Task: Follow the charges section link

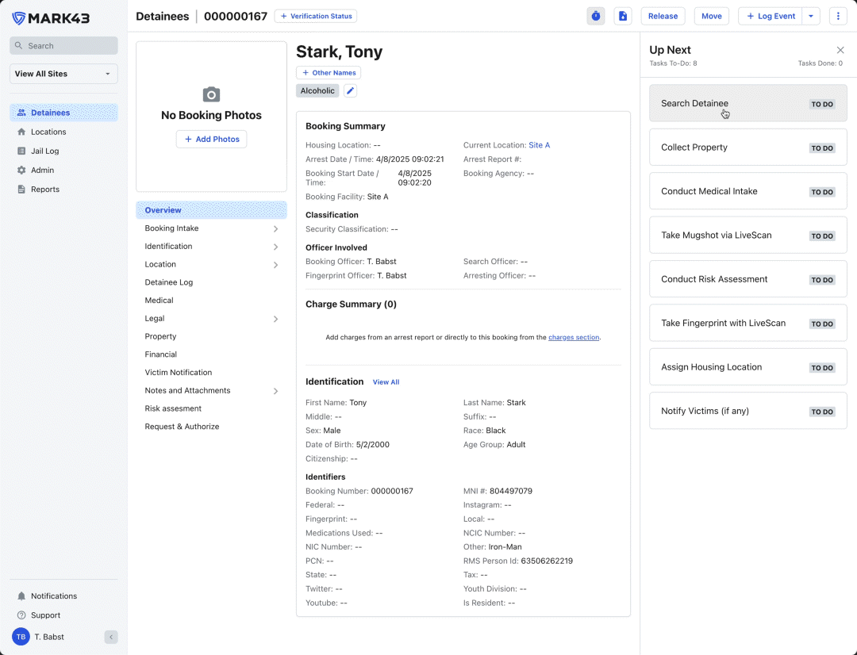Action: pyautogui.click(x=573, y=338)
